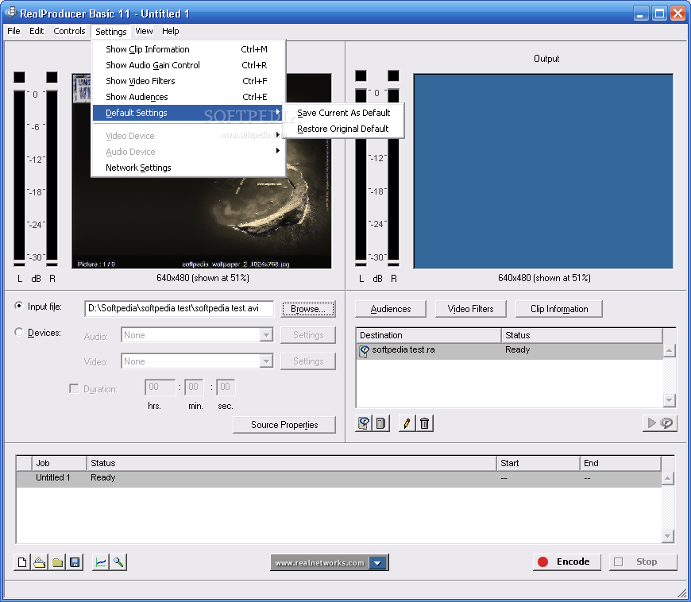Open the www.realnetworks.com dropdown arrow
The width and height of the screenshot is (691, 602).
[x=378, y=563]
